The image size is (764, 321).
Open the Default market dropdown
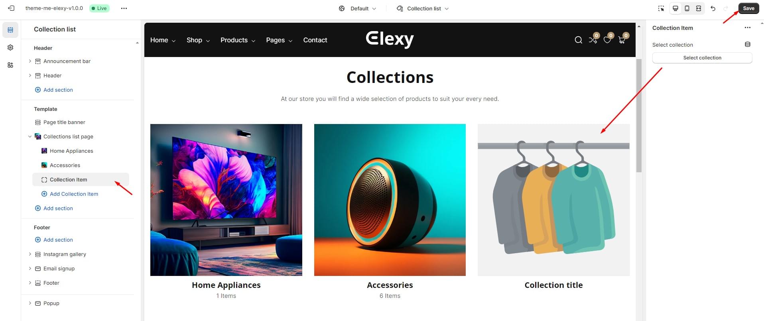click(357, 8)
